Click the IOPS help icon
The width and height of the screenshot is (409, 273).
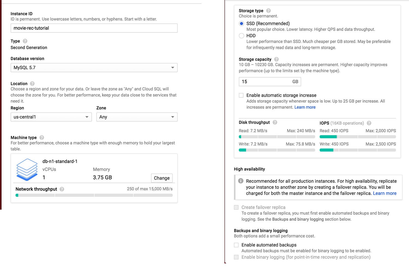tap(369, 123)
